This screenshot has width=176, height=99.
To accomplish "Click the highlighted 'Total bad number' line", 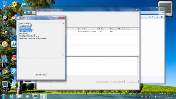I will 26,30.
